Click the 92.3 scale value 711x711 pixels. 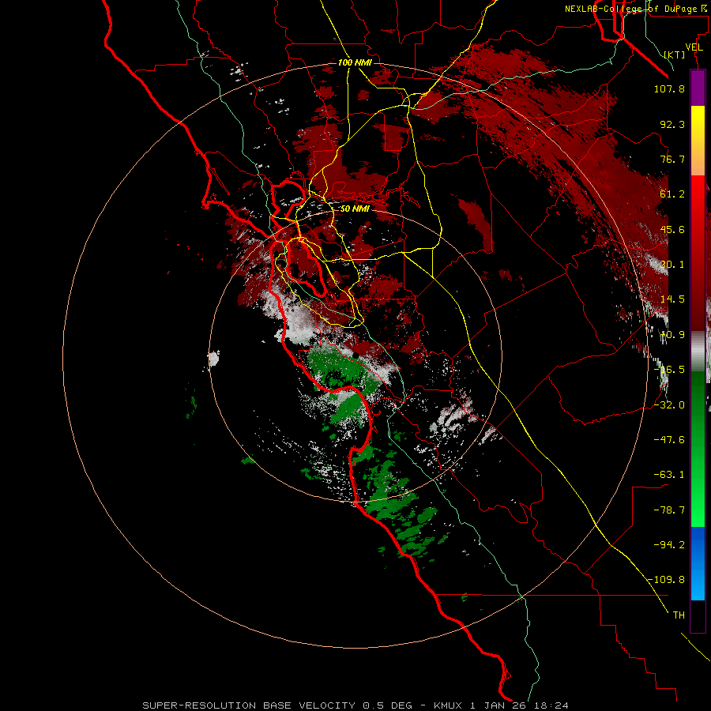(x=672, y=124)
